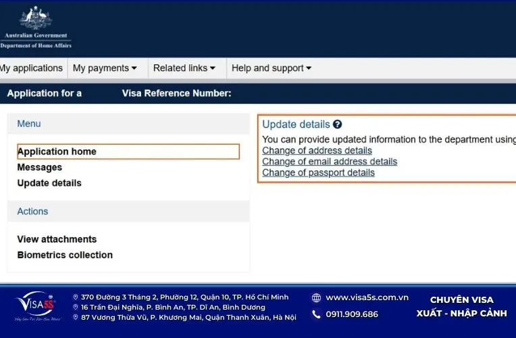Open Biometrics collection under Actions
516x338 pixels.
65,255
